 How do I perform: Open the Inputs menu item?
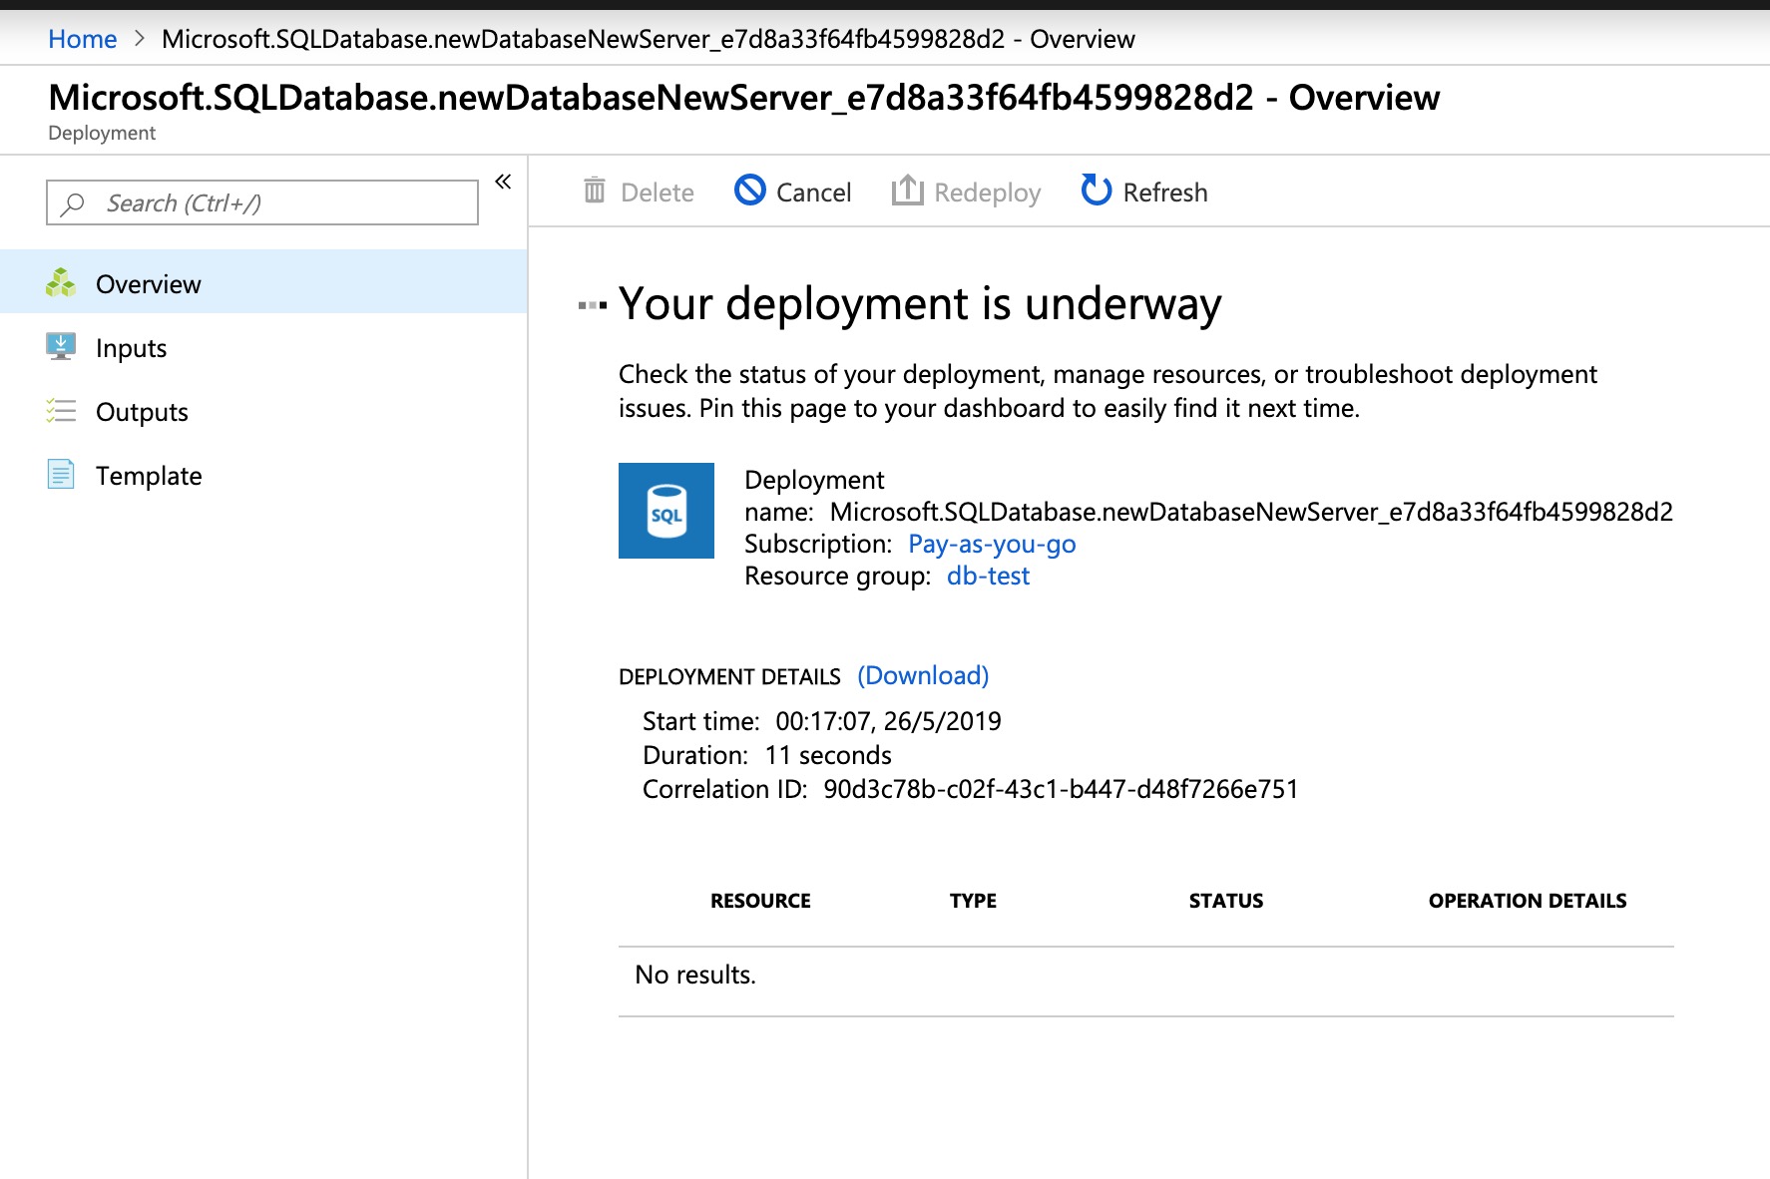click(x=131, y=348)
